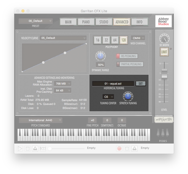Click the red record button
Viewport: 188px width, 174px height.
[x=119, y=149]
